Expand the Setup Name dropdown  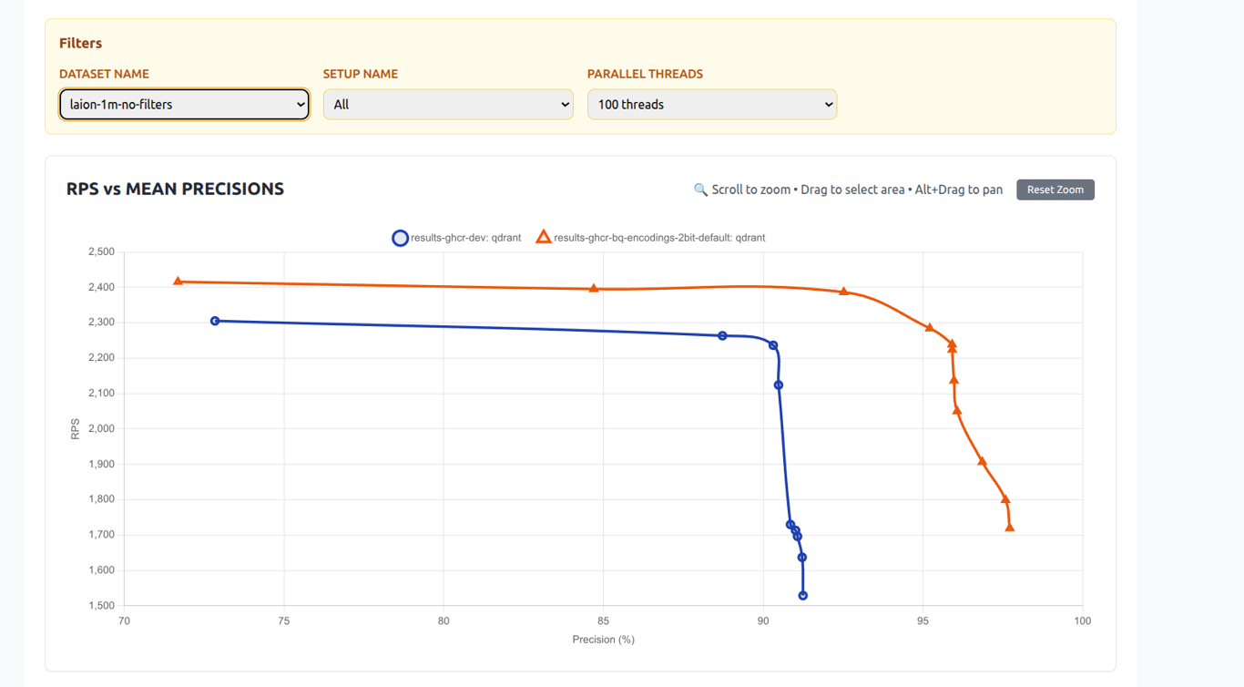click(448, 104)
